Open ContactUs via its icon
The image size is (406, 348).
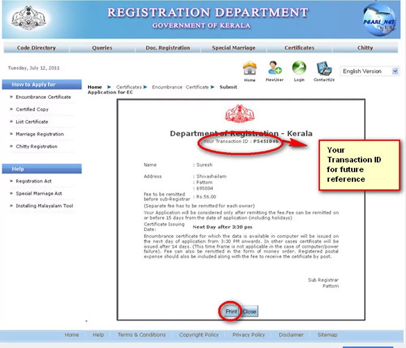click(x=324, y=69)
